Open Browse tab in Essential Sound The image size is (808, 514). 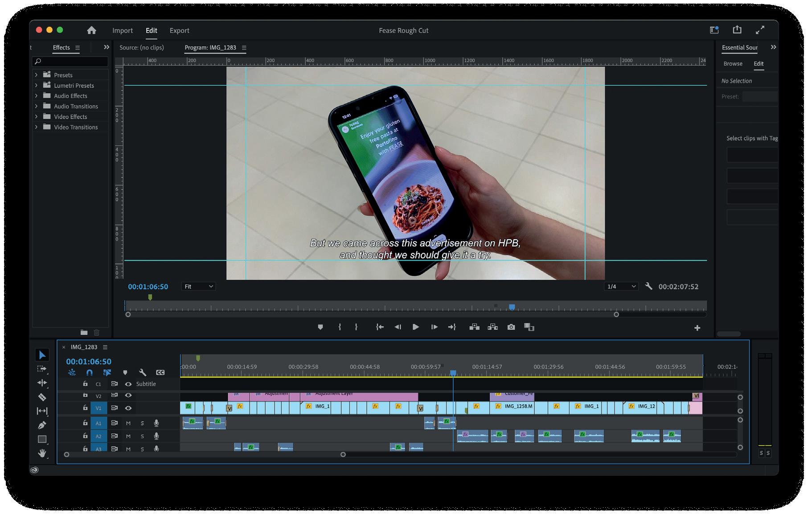click(733, 63)
